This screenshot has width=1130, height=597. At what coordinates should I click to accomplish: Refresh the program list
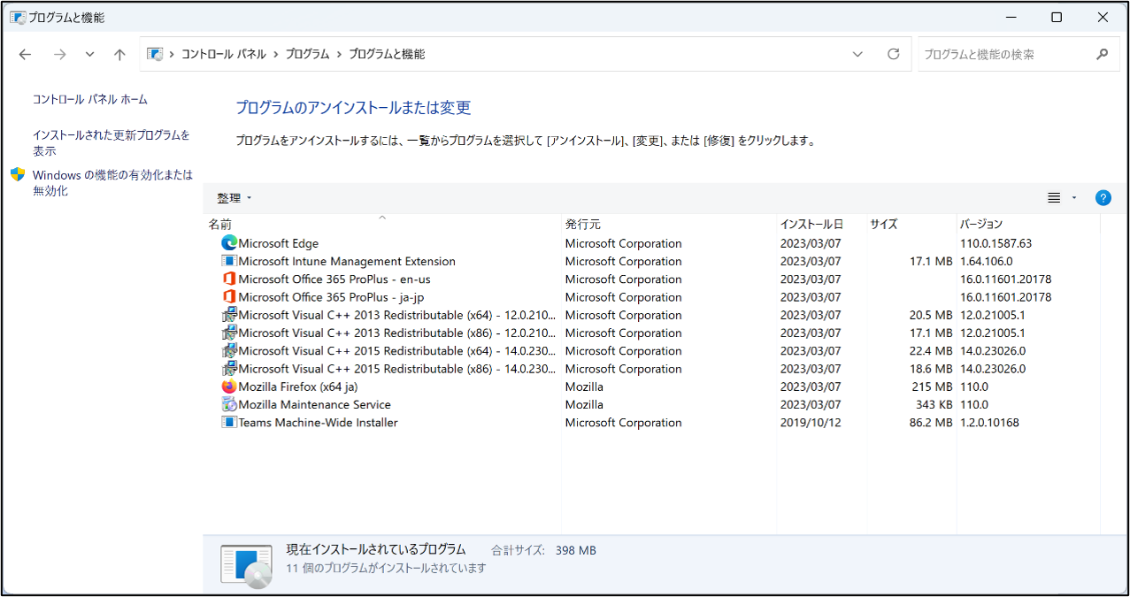click(x=894, y=54)
